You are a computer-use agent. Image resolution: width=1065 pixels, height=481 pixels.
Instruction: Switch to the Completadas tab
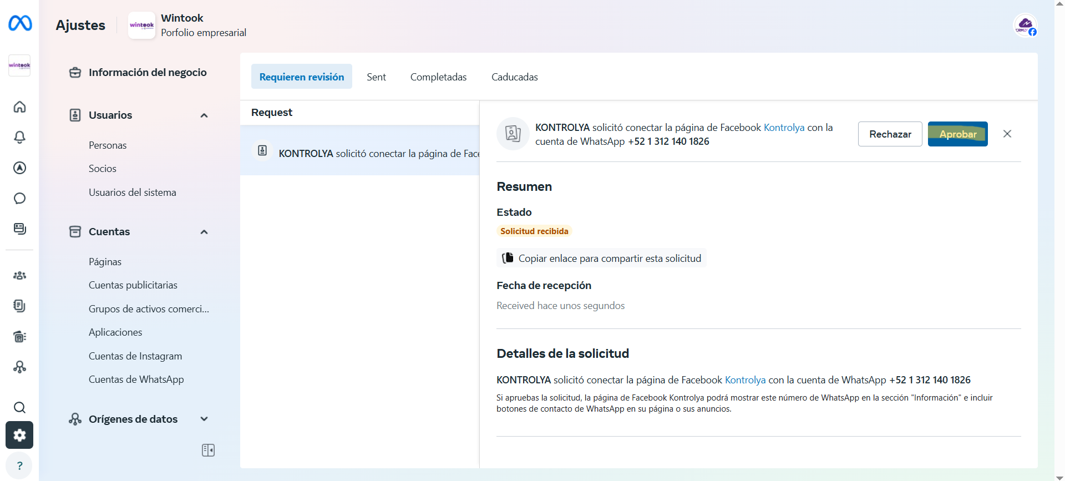click(x=438, y=77)
